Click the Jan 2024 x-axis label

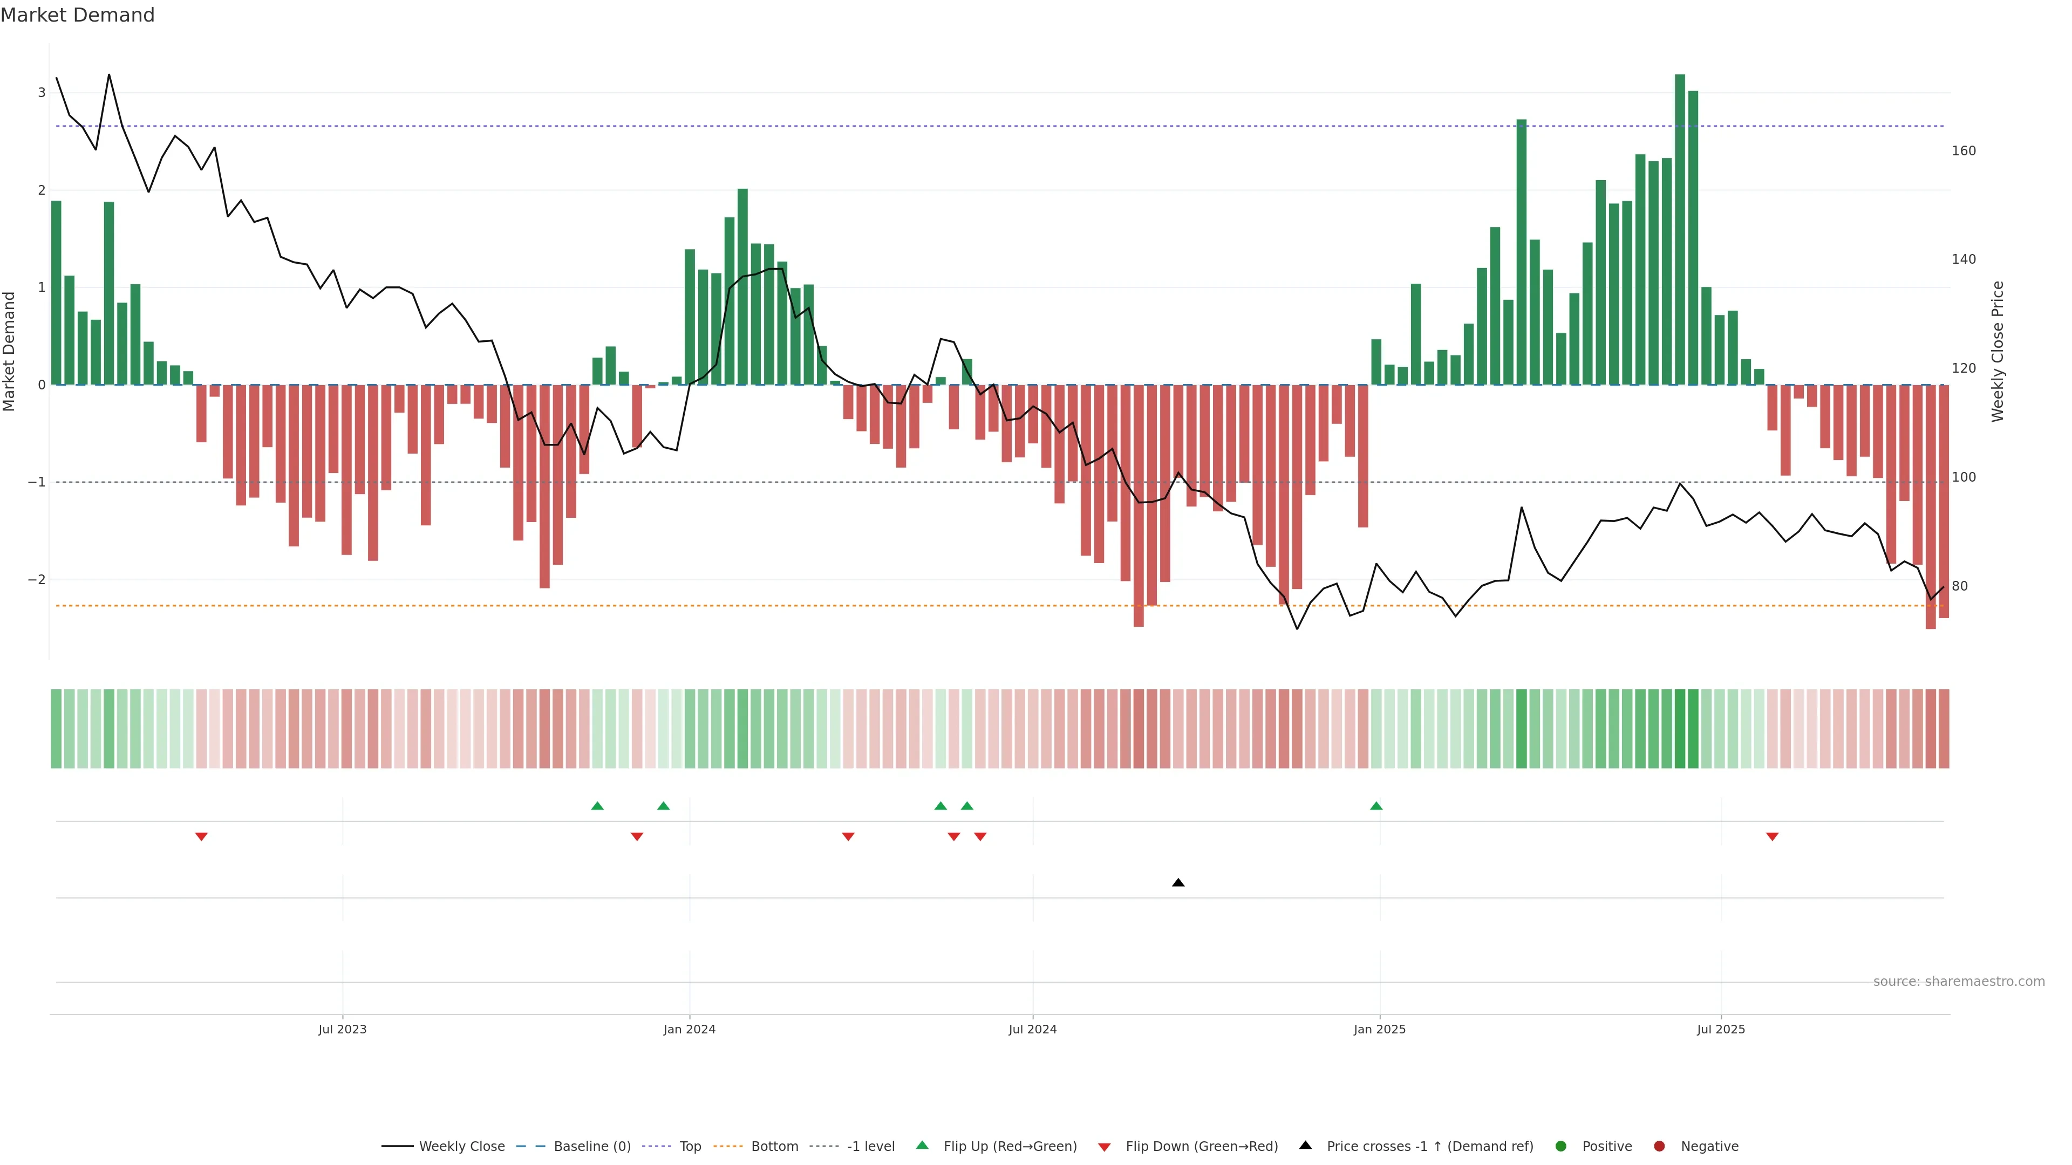[x=690, y=1029]
